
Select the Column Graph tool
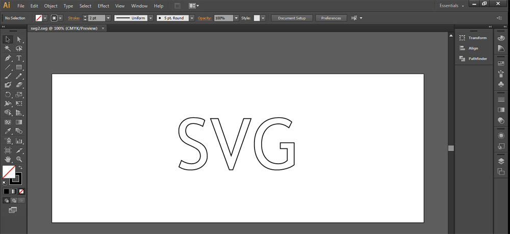[x=19, y=141]
